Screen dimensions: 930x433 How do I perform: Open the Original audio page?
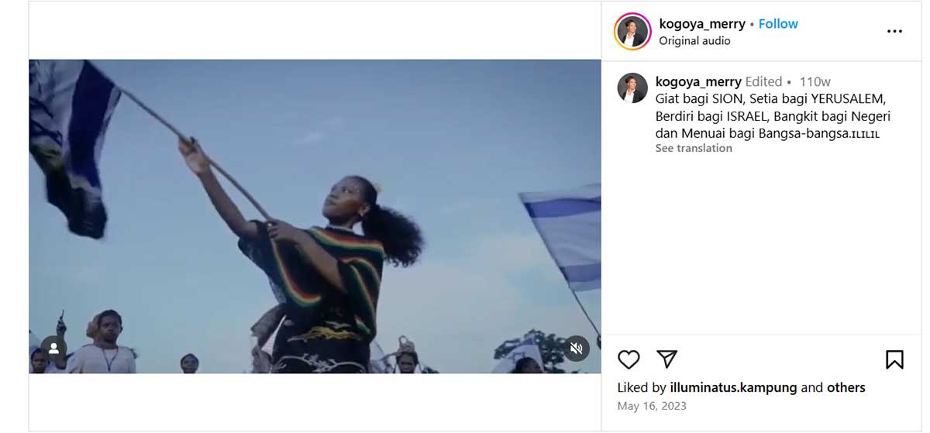pyautogui.click(x=694, y=41)
